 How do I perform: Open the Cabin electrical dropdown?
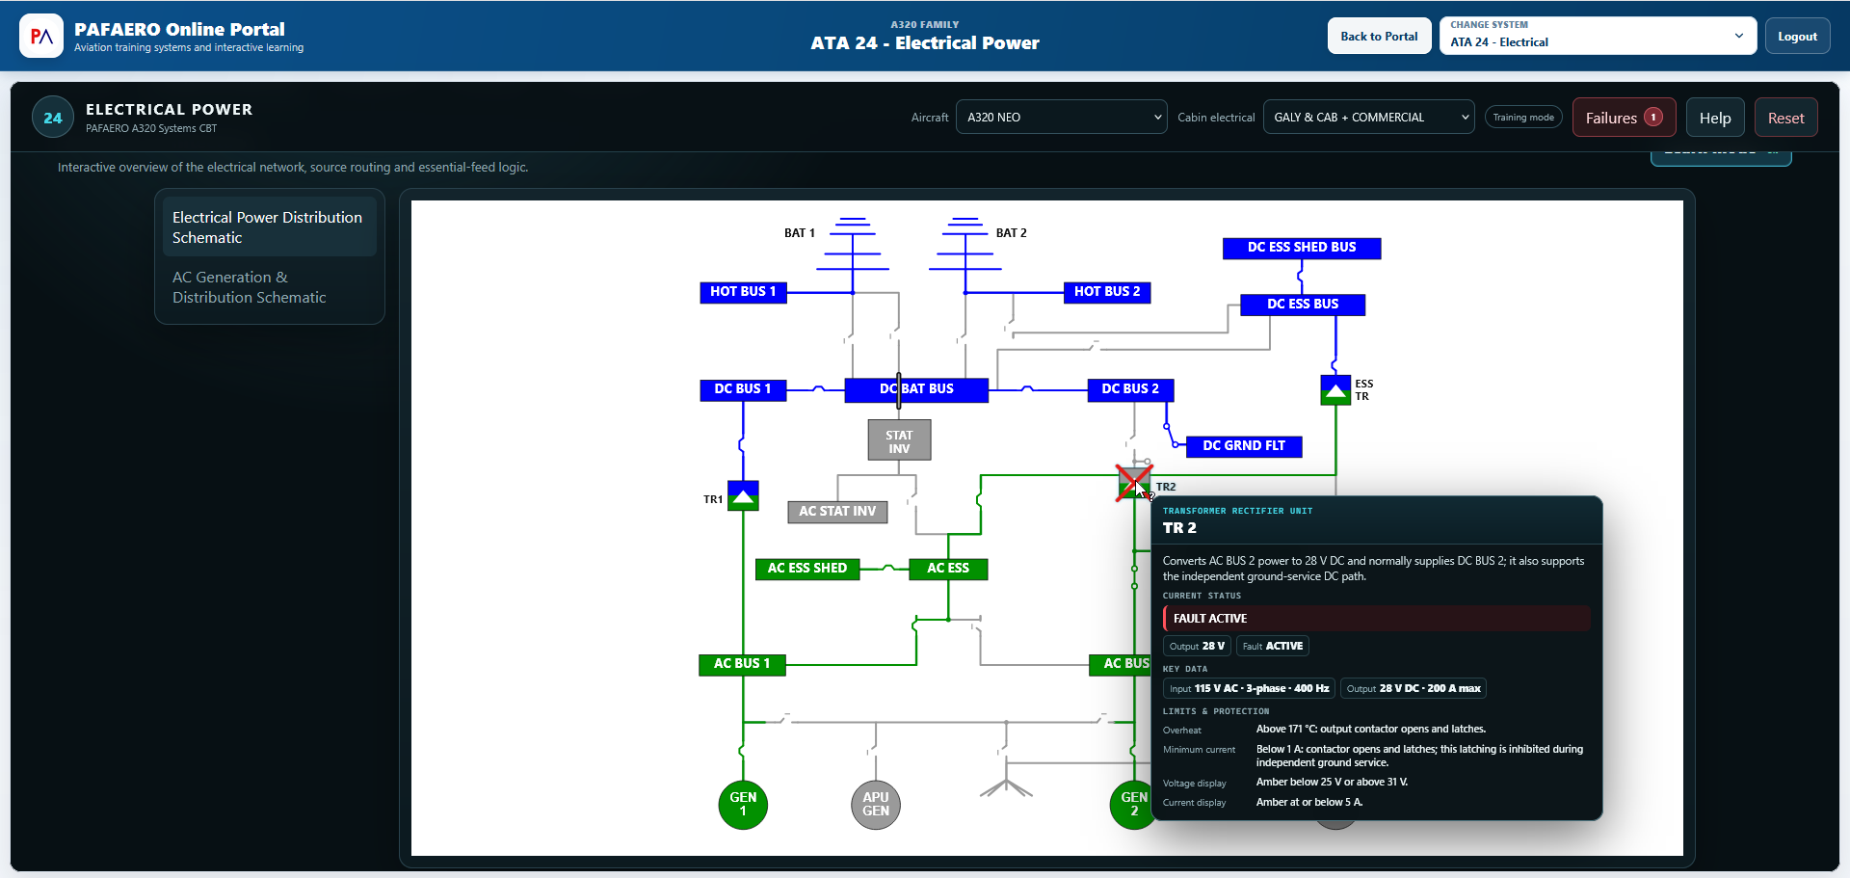tap(1369, 118)
